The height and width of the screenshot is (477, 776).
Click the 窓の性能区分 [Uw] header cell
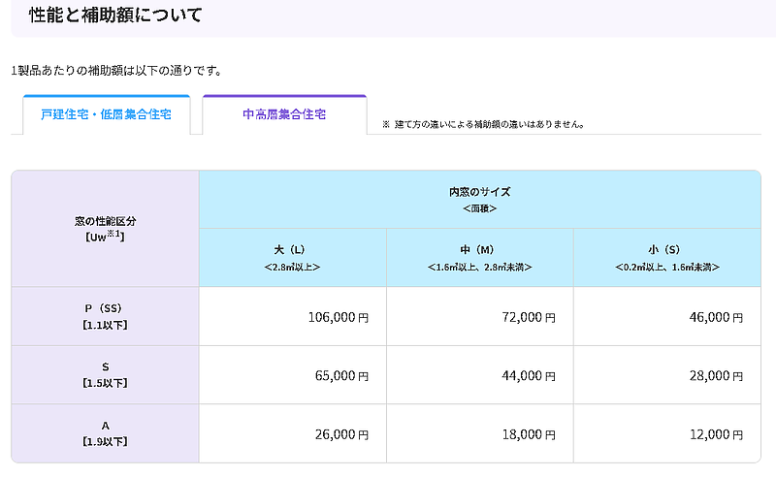click(x=105, y=228)
